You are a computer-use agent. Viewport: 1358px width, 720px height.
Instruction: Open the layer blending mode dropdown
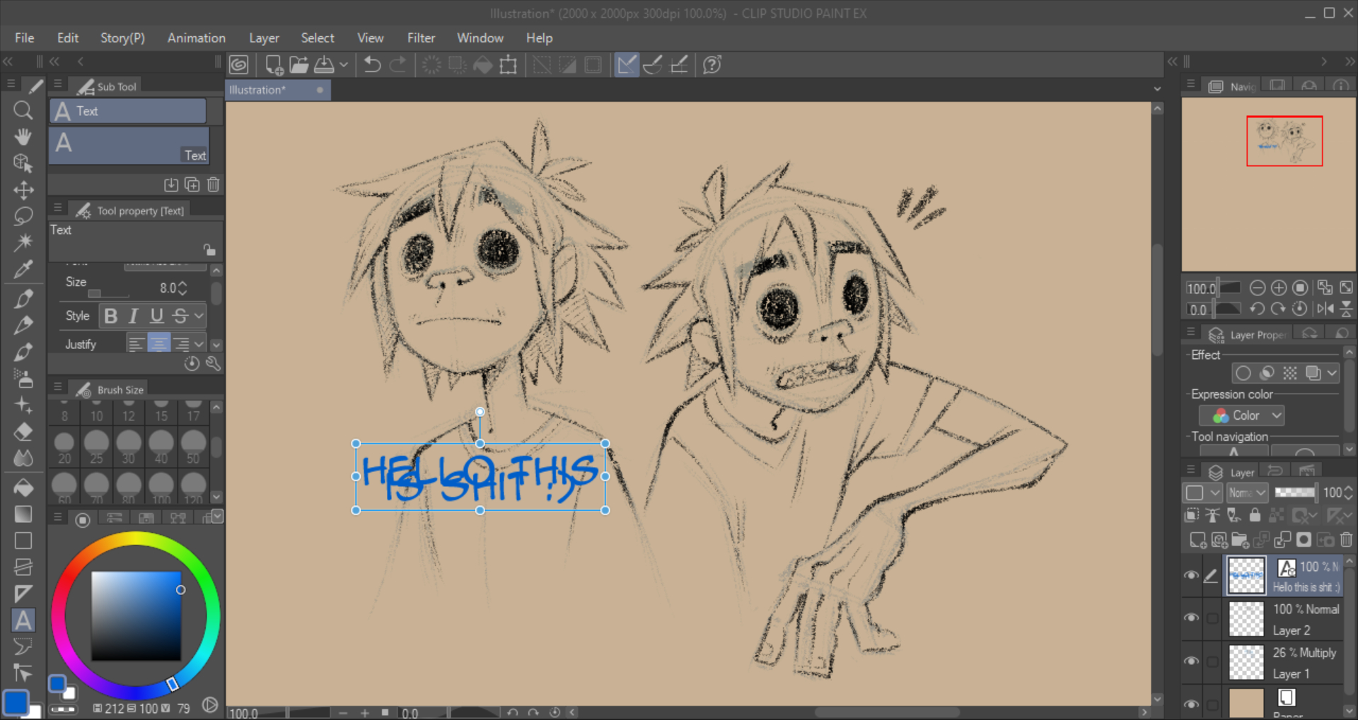pos(1246,492)
